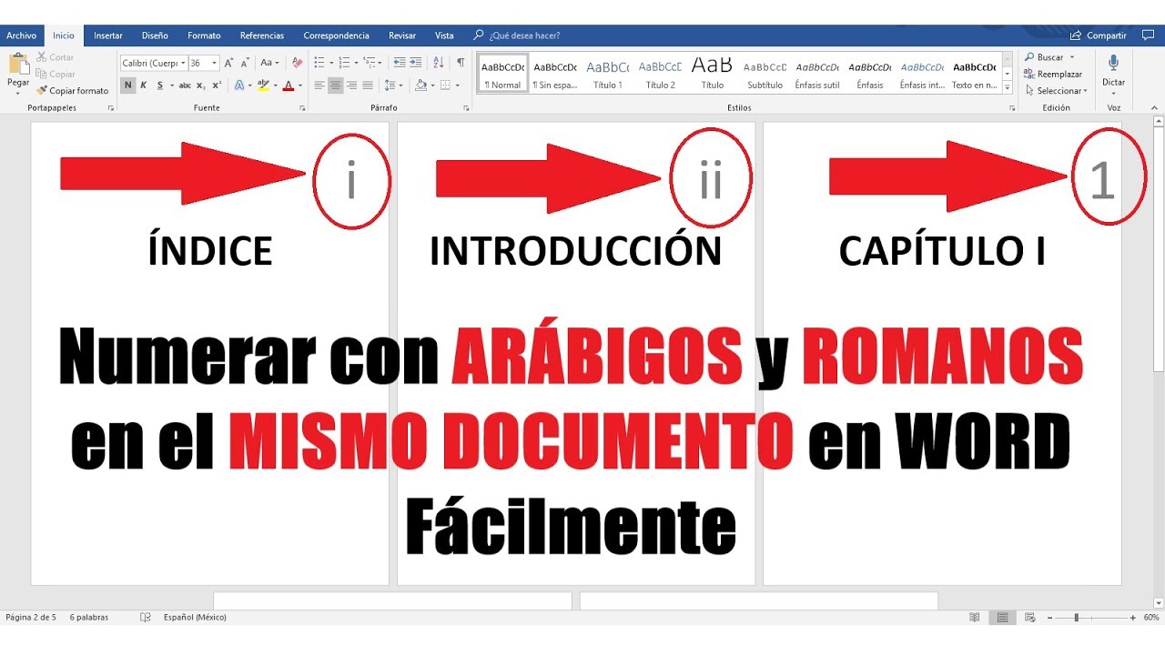Switch to read mode view
This screenshot has height=655, width=1165.
click(x=975, y=617)
